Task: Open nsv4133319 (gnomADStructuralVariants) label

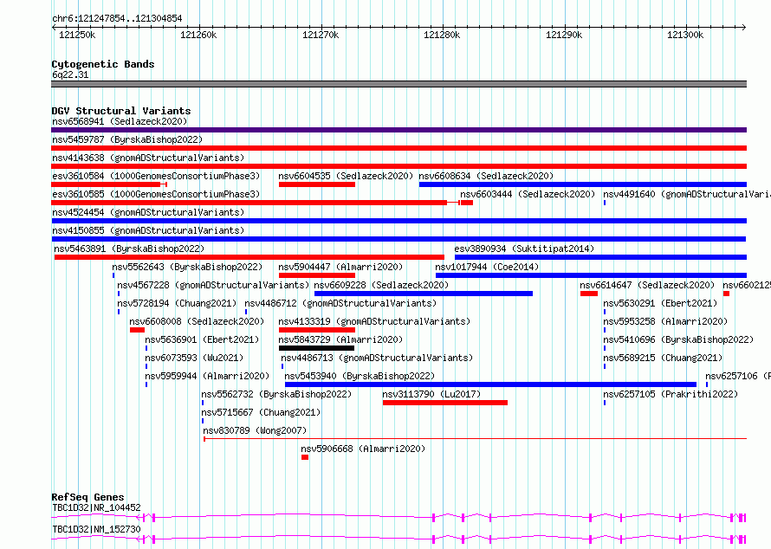Action: (374, 321)
